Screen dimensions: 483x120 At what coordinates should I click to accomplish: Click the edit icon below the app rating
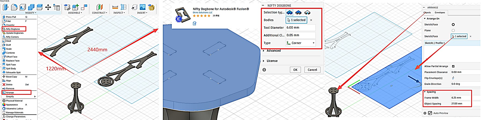(x=195, y=24)
